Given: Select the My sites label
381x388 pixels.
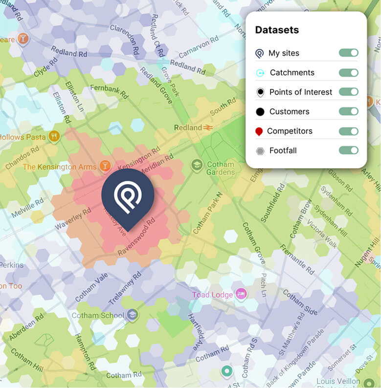Looking at the screenshot, I should coord(284,53).
